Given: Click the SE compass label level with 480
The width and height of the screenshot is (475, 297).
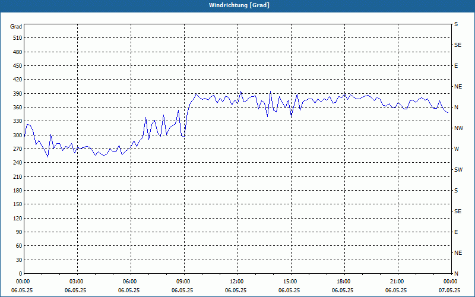Looking at the screenshot, I should tap(458, 45).
